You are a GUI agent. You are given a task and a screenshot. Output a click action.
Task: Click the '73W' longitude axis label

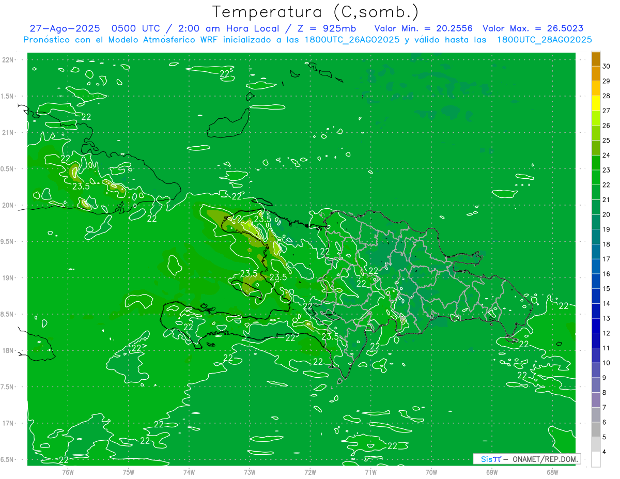(x=250, y=472)
